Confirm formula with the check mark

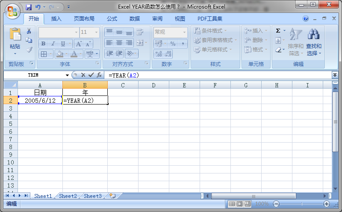(x=91, y=75)
